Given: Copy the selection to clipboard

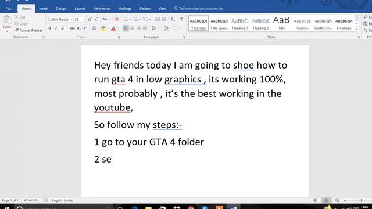Looking at the screenshot, I should point(21,24).
